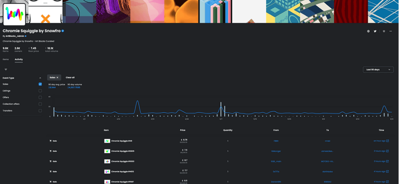Click the Clear all filters button
This screenshot has width=399, height=184.
click(70, 77)
